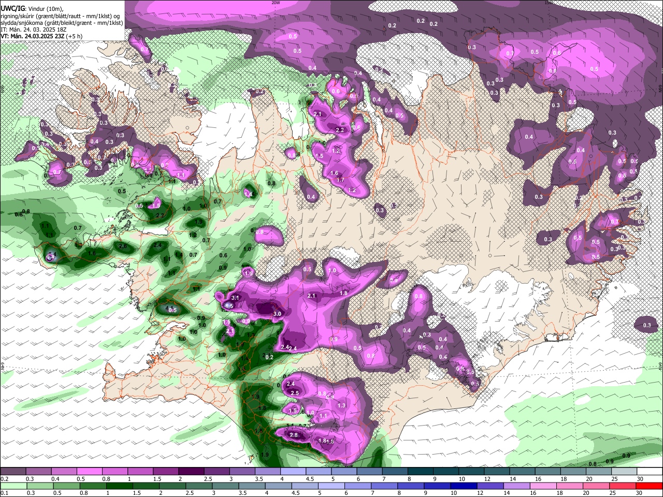This screenshot has height=497, width=663.
Task: Select upper legend swatch between 14 and 16
Action: click(x=523, y=472)
